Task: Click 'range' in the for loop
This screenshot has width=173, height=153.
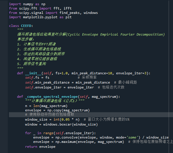Action: 48,133
